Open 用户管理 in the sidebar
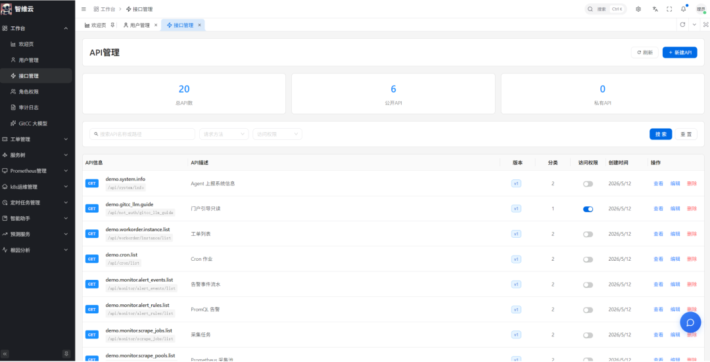 tap(36, 60)
